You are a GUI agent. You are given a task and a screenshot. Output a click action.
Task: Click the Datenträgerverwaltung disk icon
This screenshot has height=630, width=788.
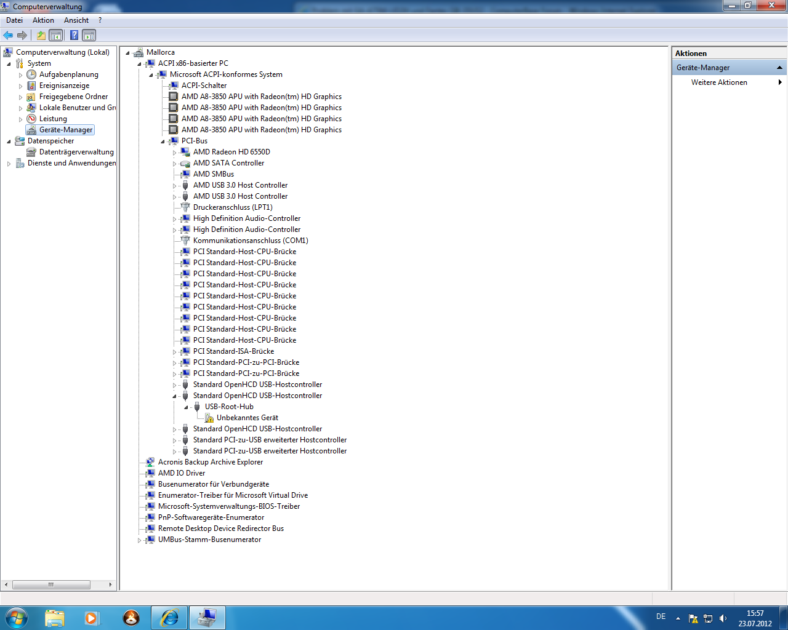pos(31,152)
